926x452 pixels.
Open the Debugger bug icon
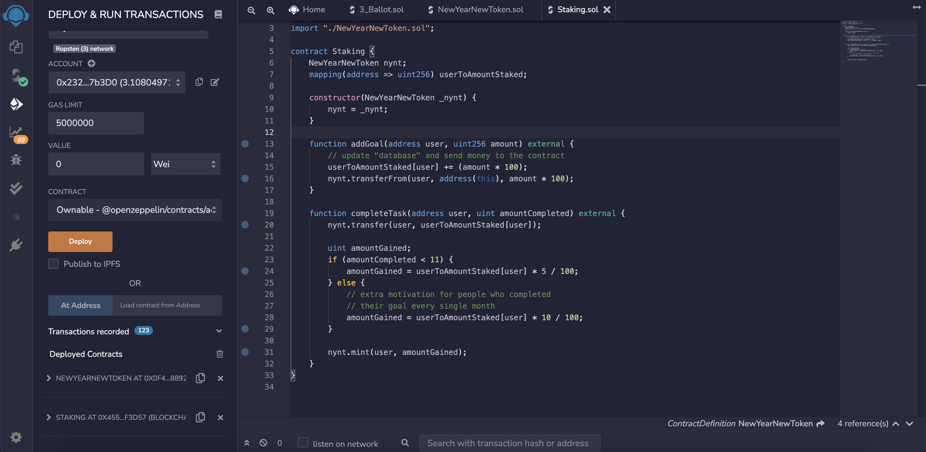pos(16,159)
